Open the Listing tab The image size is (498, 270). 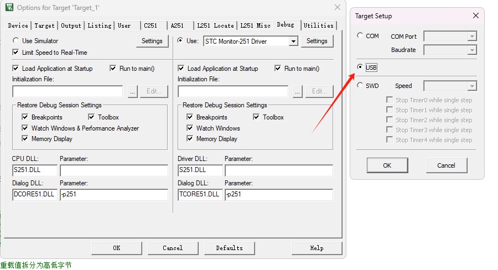point(100,26)
